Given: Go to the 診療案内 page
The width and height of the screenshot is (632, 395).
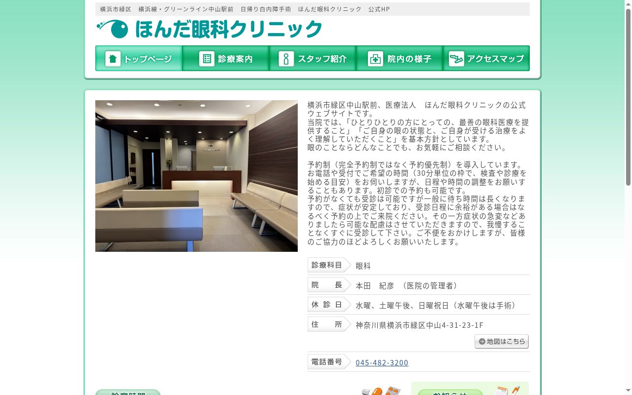Looking at the screenshot, I should click(226, 58).
